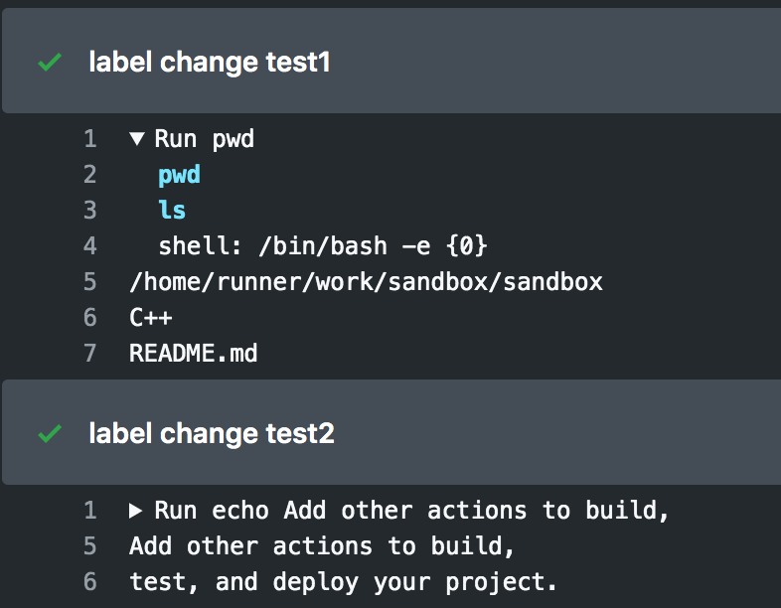Screen dimensions: 781x608
Task: Click line number 7 beside README.md
Action: (x=89, y=353)
